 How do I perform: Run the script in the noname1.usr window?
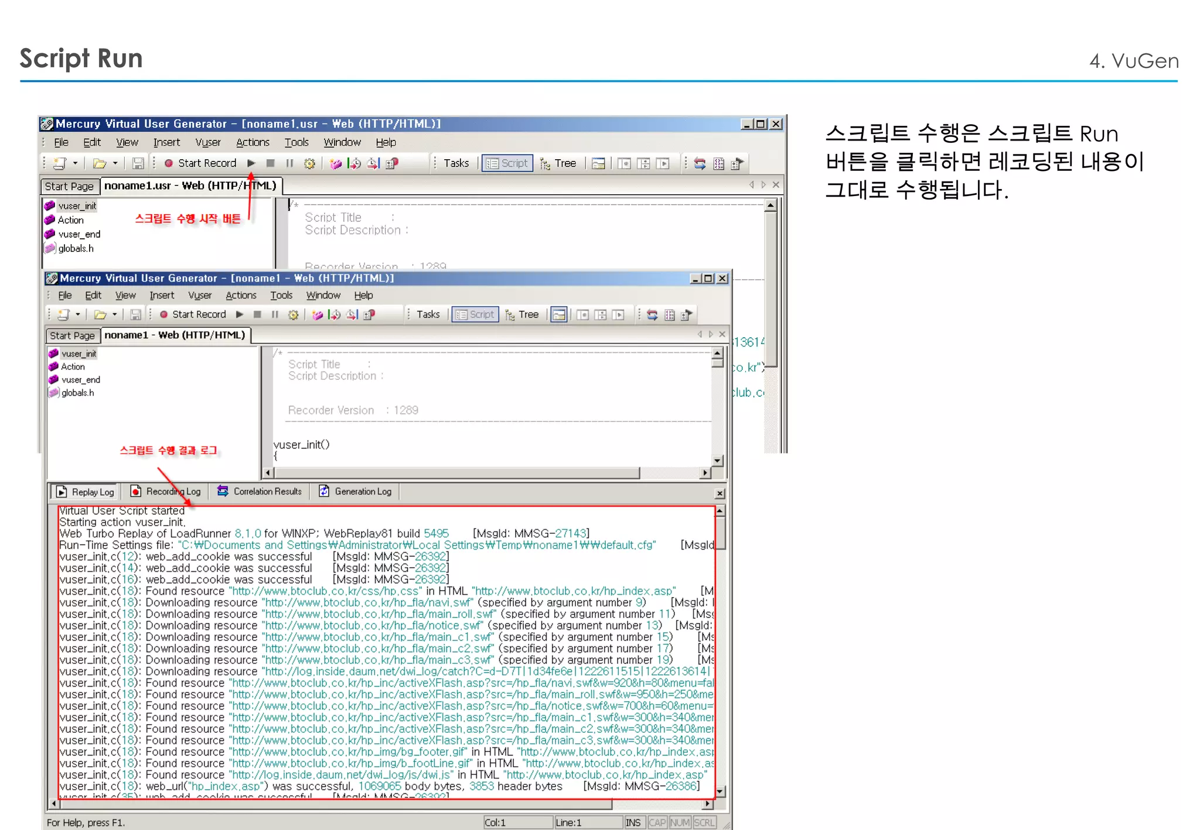251,163
